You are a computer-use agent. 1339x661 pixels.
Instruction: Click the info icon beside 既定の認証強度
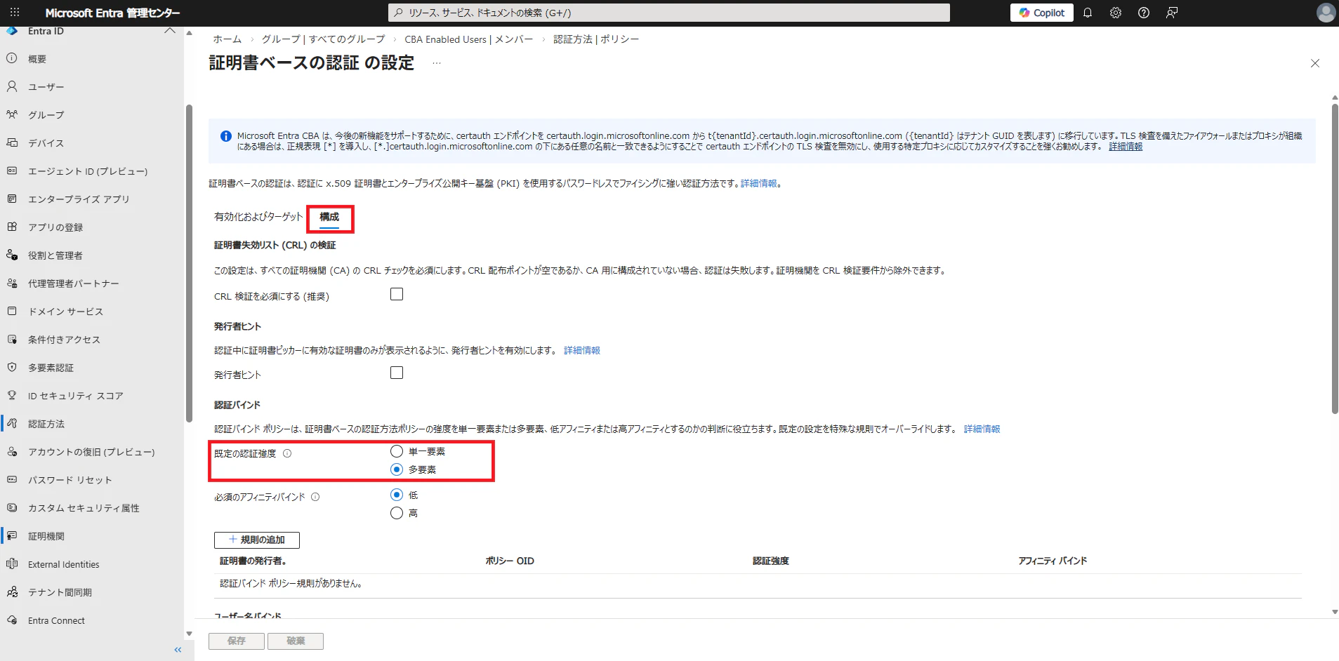coord(287,453)
